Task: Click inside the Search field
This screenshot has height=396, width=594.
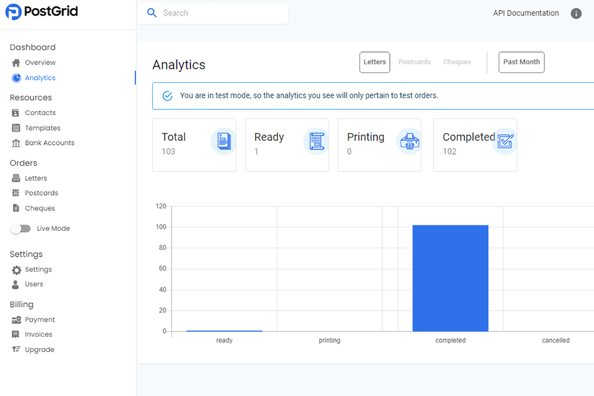Action: 212,12
